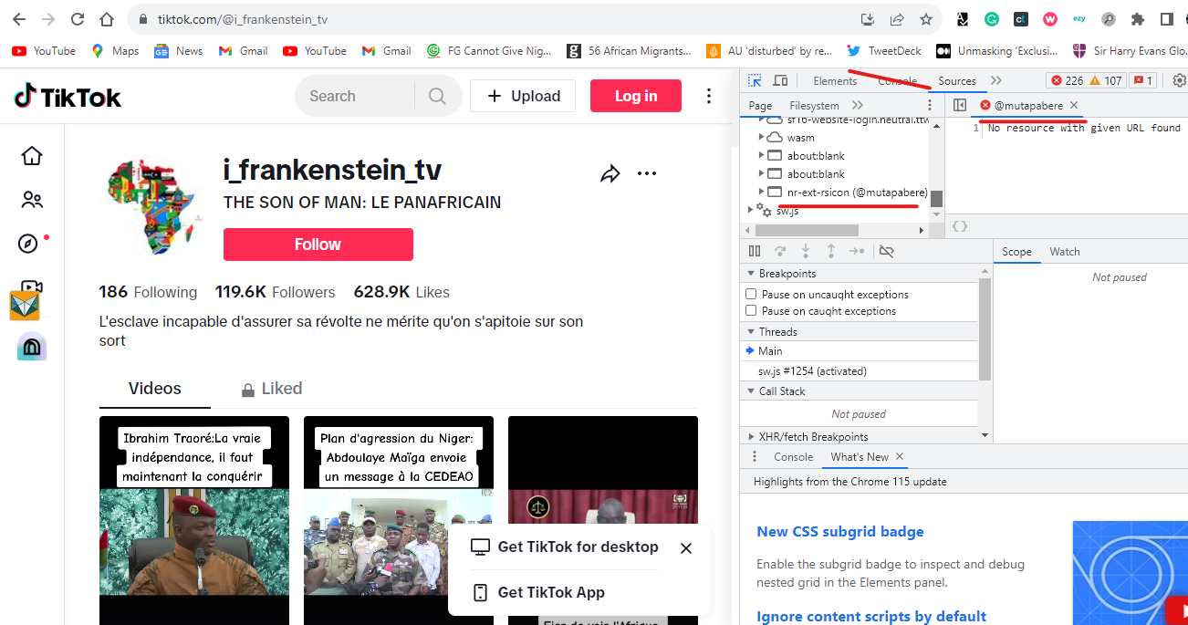Pretty print the source file
1188x625 pixels.
[960, 225]
